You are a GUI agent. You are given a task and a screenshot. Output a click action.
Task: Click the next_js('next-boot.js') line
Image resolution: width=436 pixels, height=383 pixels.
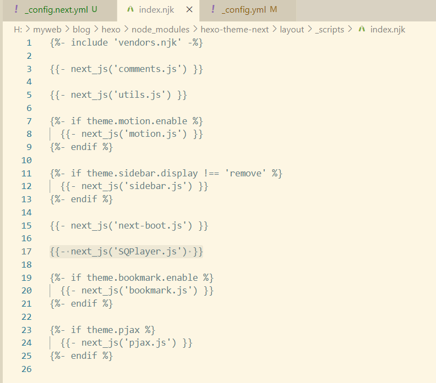pos(129,226)
